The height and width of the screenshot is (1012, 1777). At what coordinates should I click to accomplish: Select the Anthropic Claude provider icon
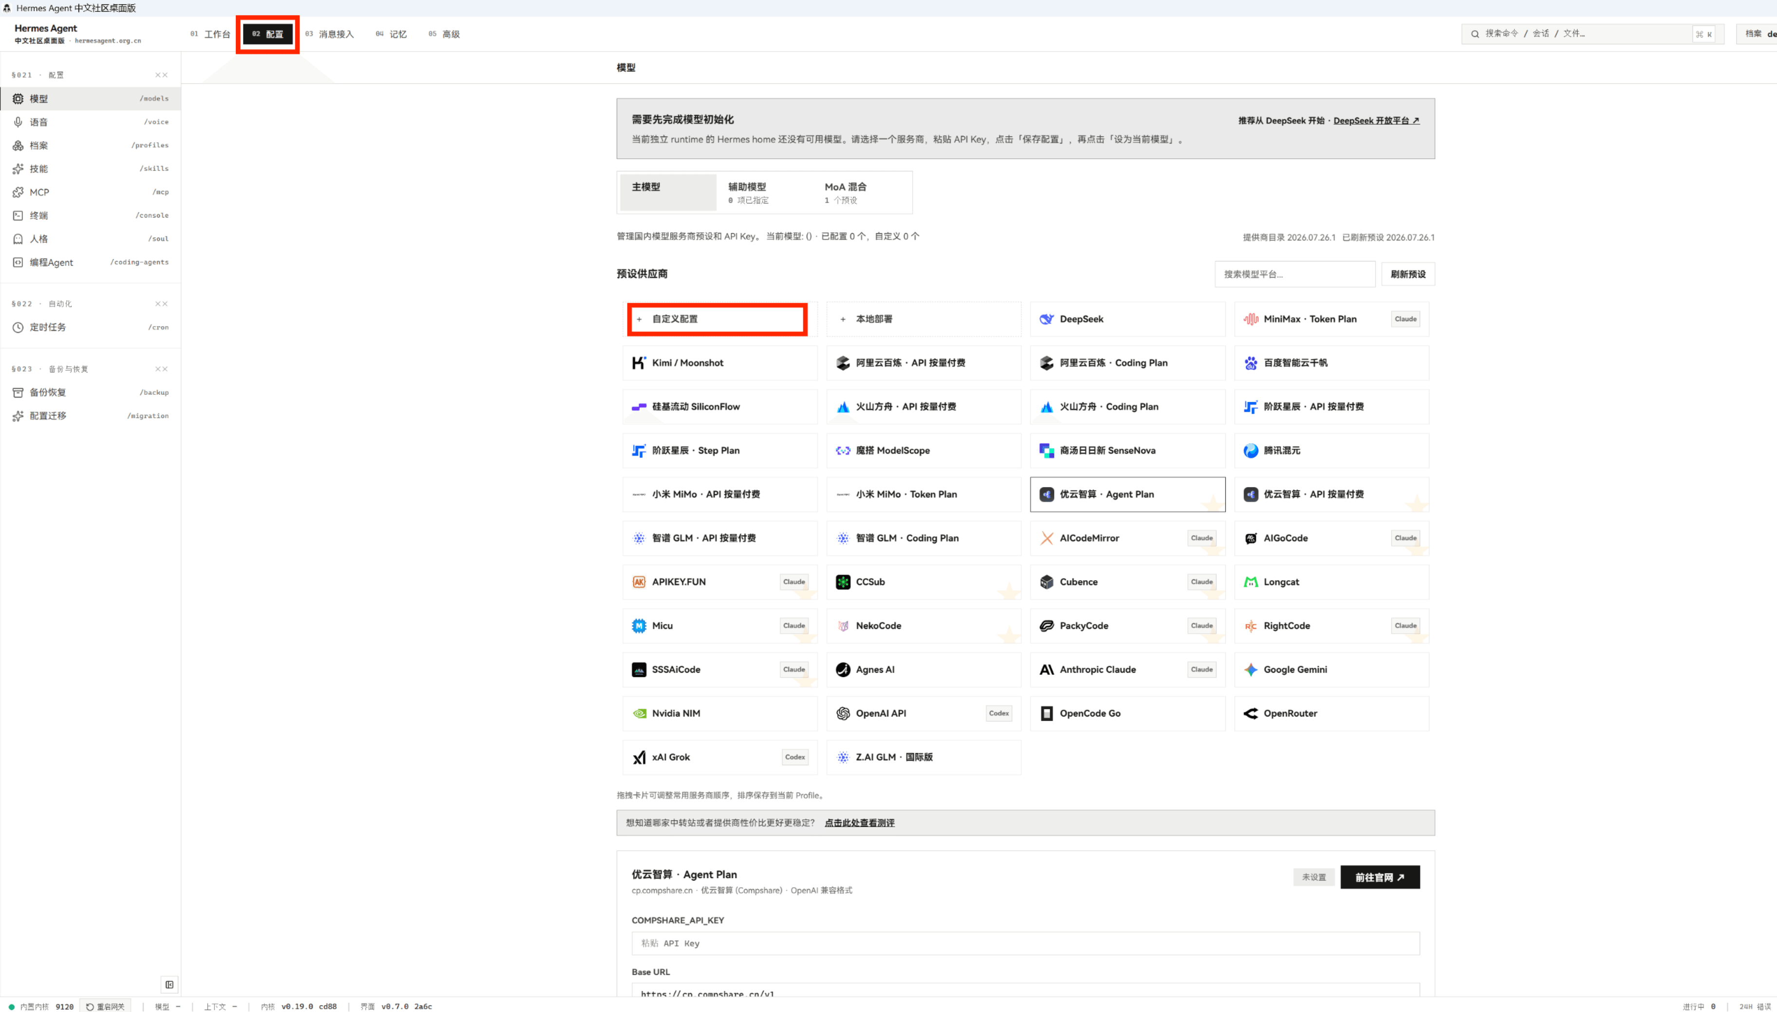click(x=1047, y=669)
